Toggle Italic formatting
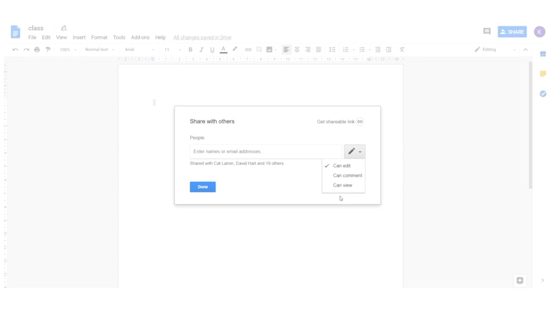This screenshot has width=550, height=309. click(x=201, y=50)
